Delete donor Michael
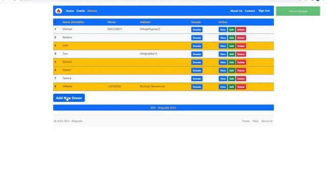 (241, 30)
